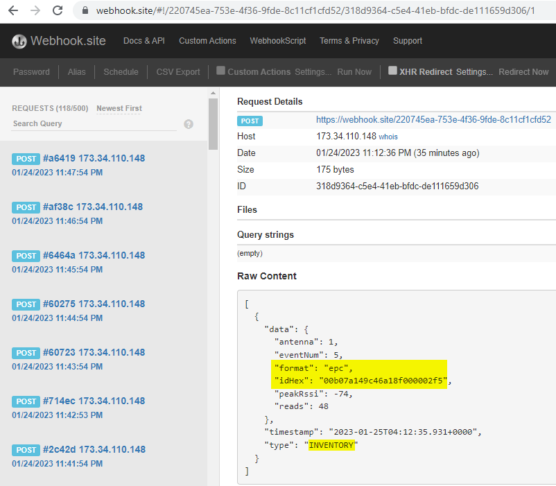Open the whois link for host

(x=388, y=137)
